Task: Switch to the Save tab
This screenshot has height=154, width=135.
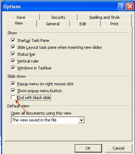Action: click(x=21, y=17)
